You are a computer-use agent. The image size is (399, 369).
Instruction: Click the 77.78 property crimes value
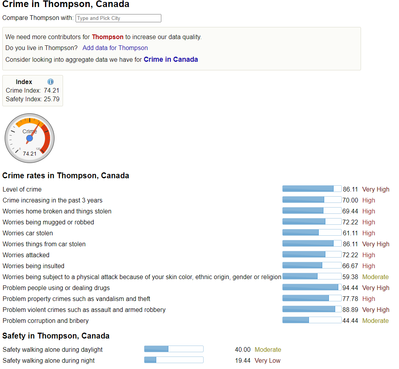click(x=350, y=299)
